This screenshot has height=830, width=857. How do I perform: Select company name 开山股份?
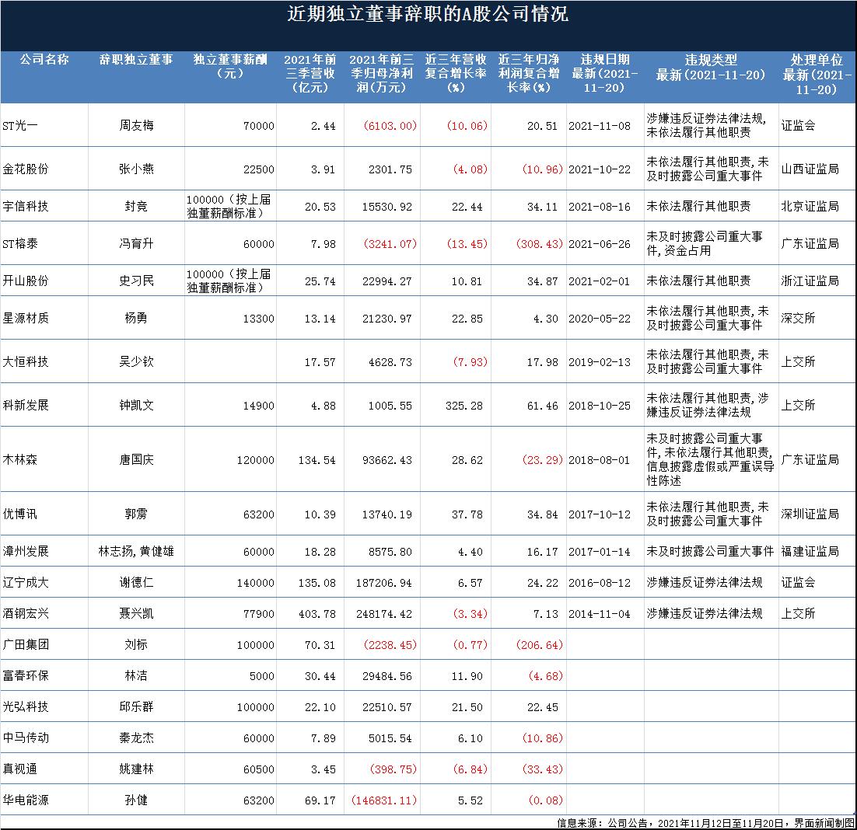(x=26, y=281)
